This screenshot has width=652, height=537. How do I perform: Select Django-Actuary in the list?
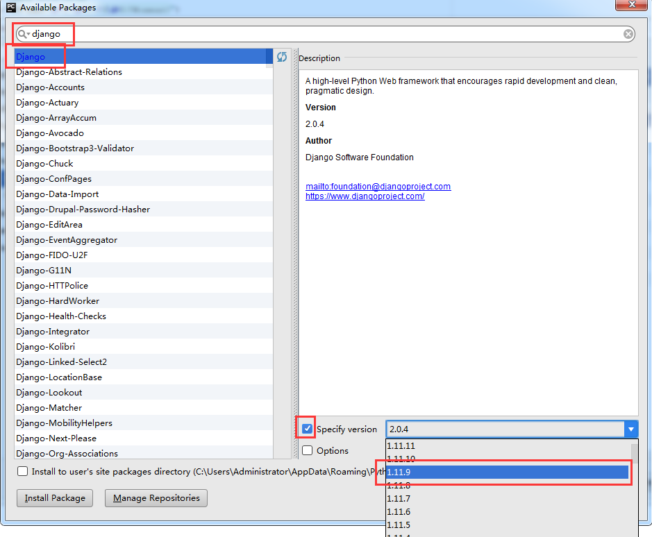tap(144, 103)
